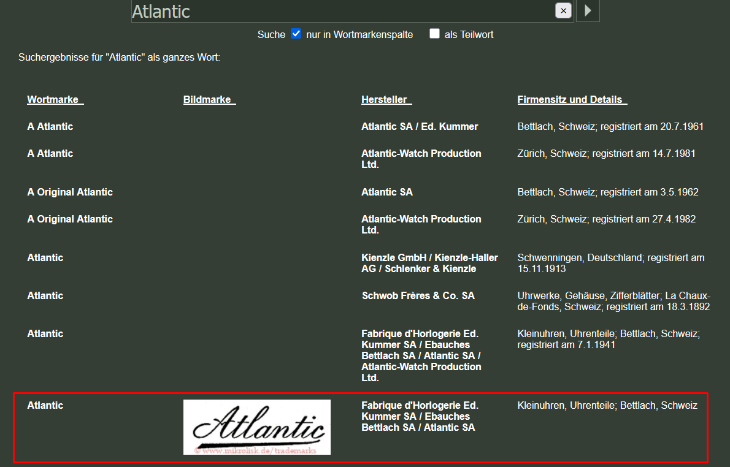The width and height of the screenshot is (730, 467).
Task: Click the 'nur in Wortmarkenspalte' label text
Action: 359,34
